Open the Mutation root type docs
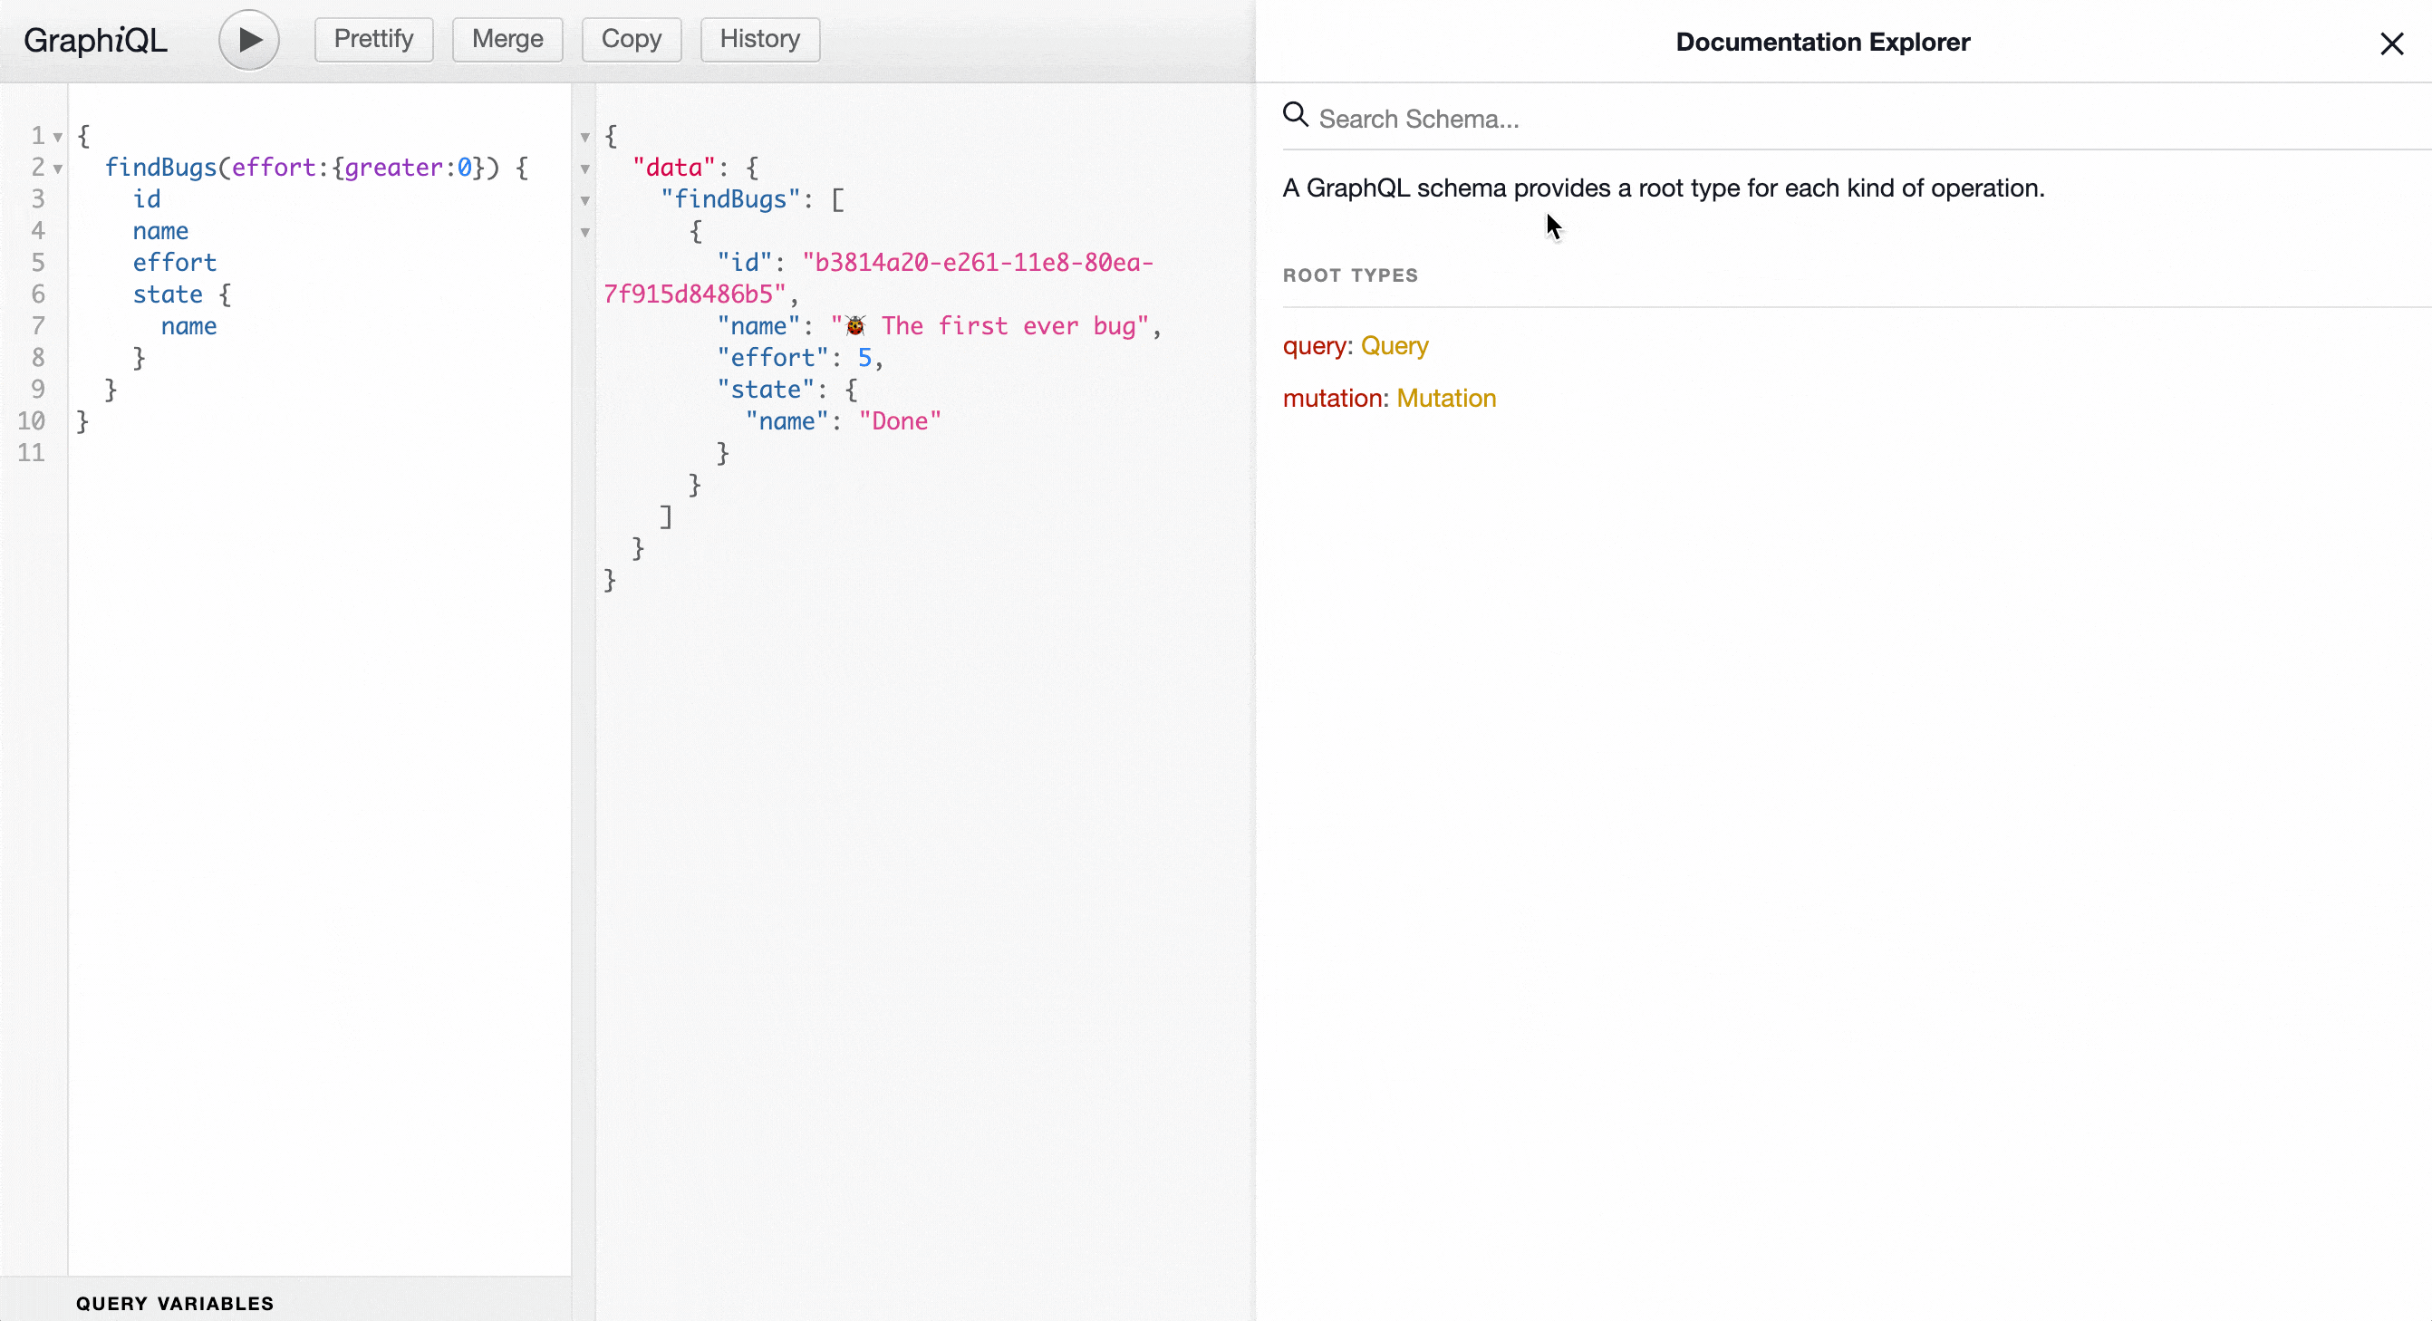2432x1321 pixels. coord(1445,399)
